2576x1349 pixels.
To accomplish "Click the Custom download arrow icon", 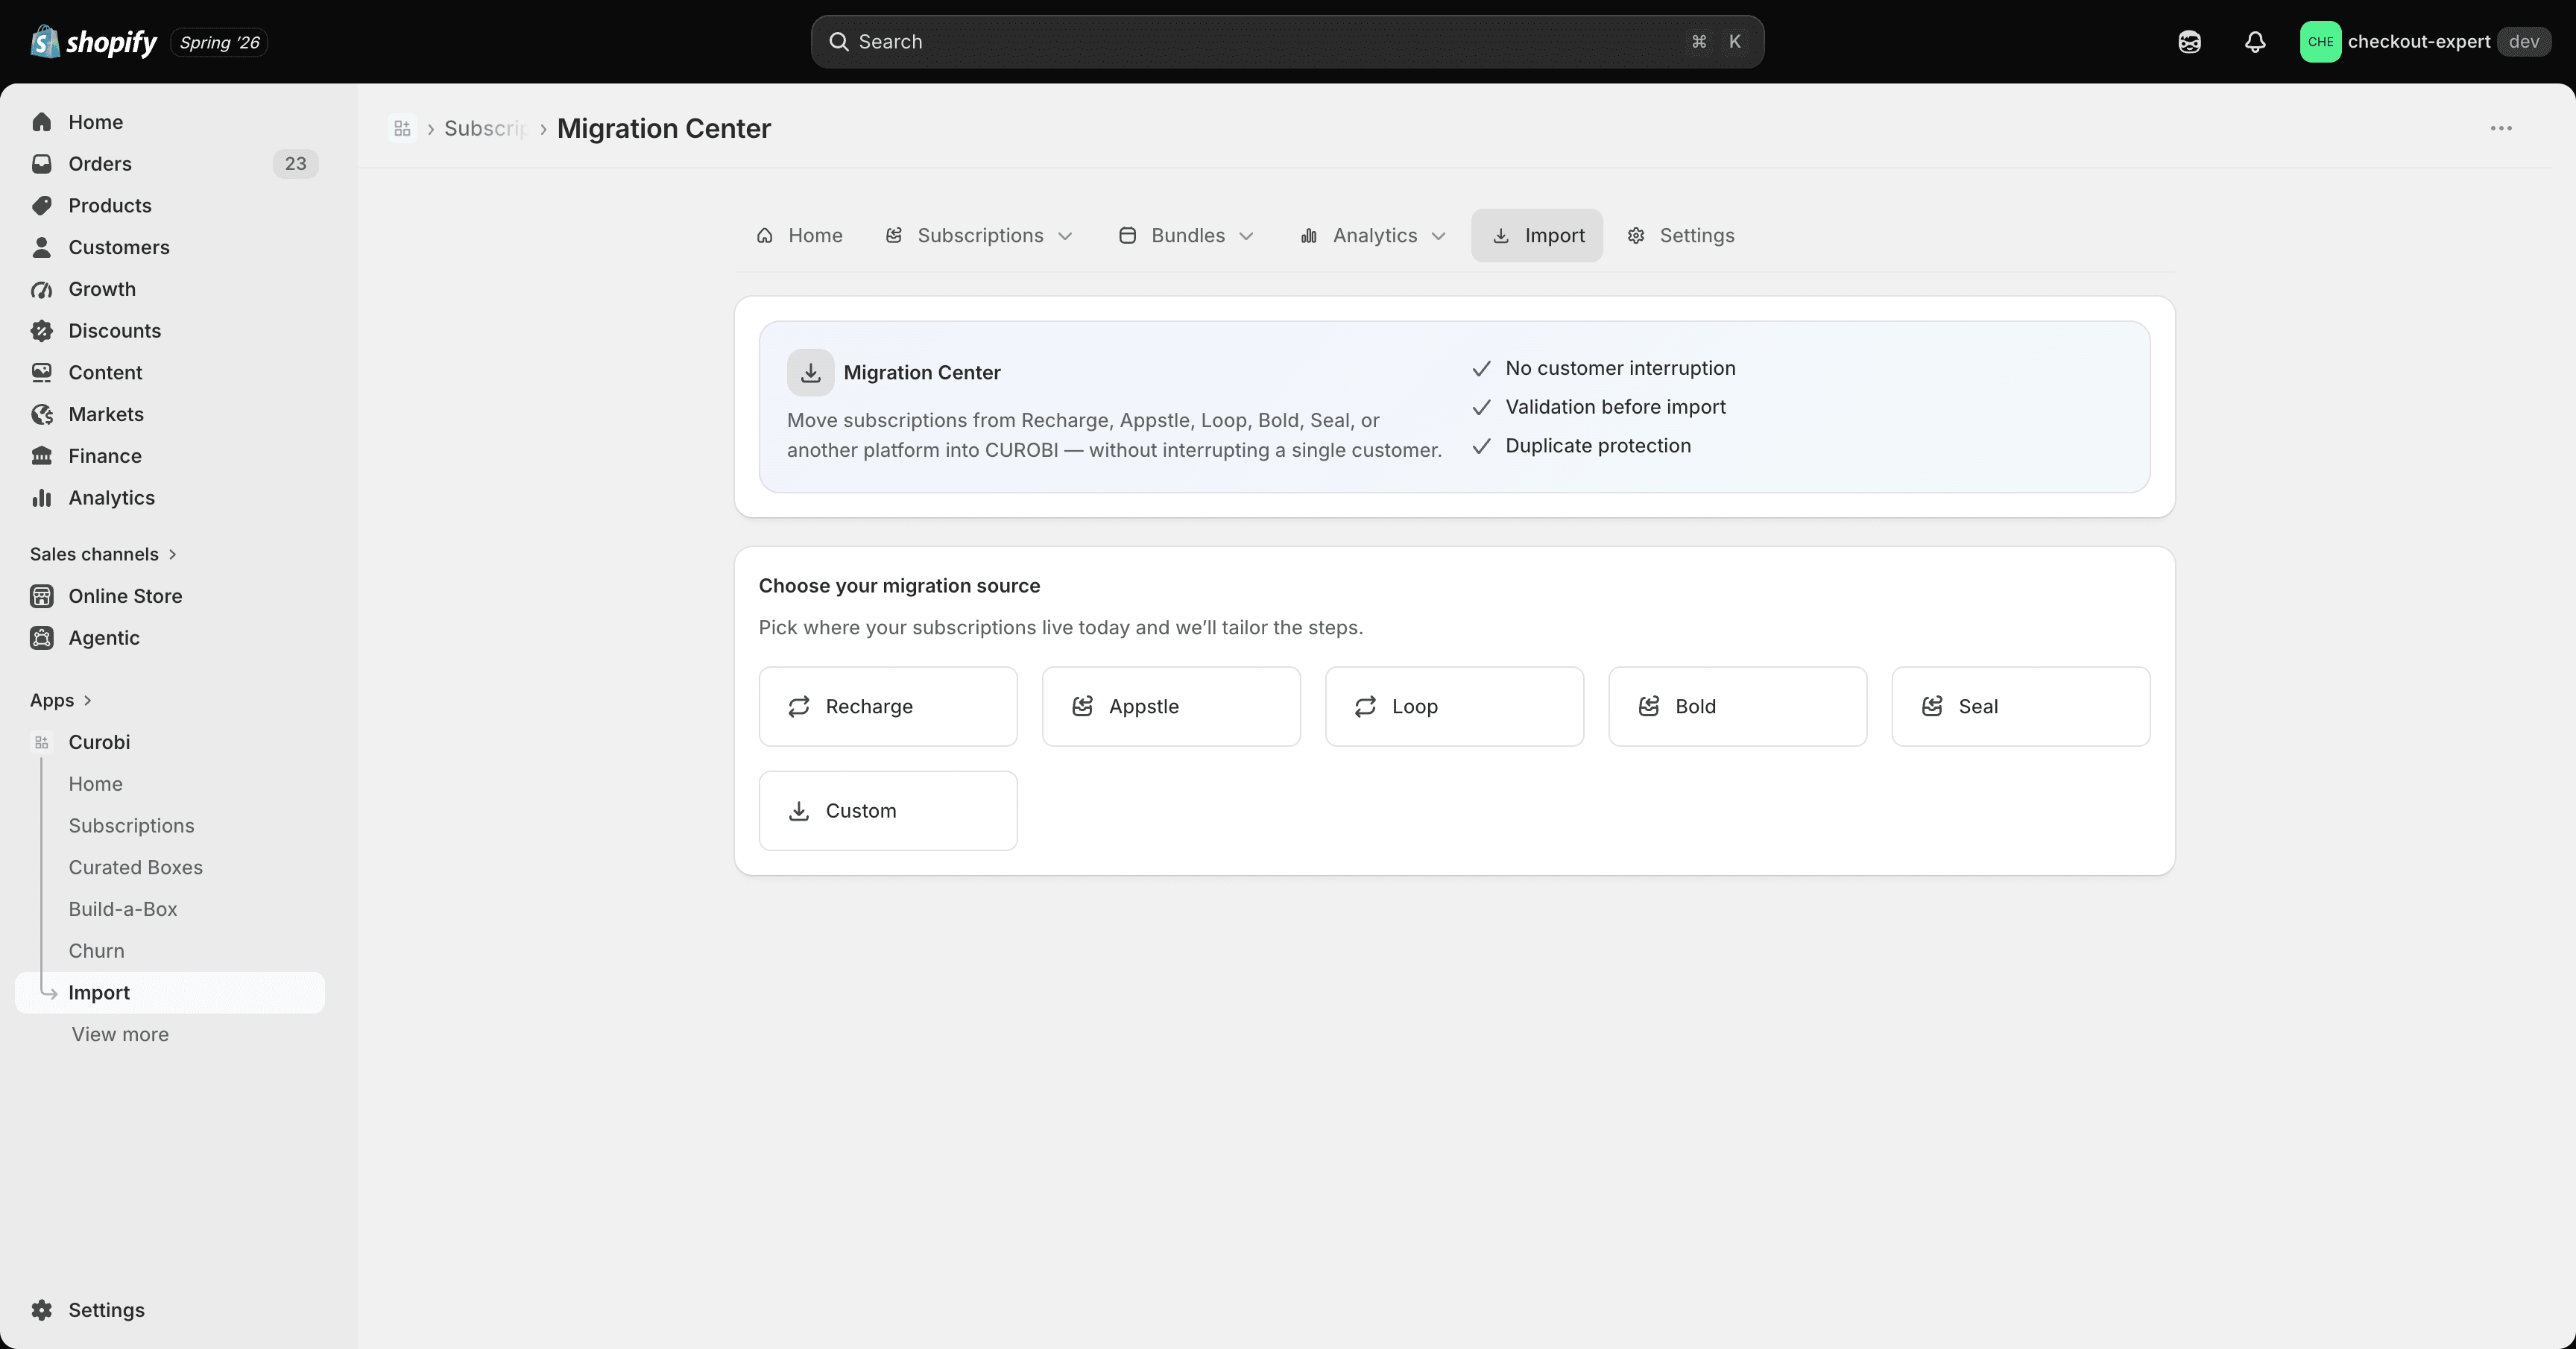I will [799, 811].
